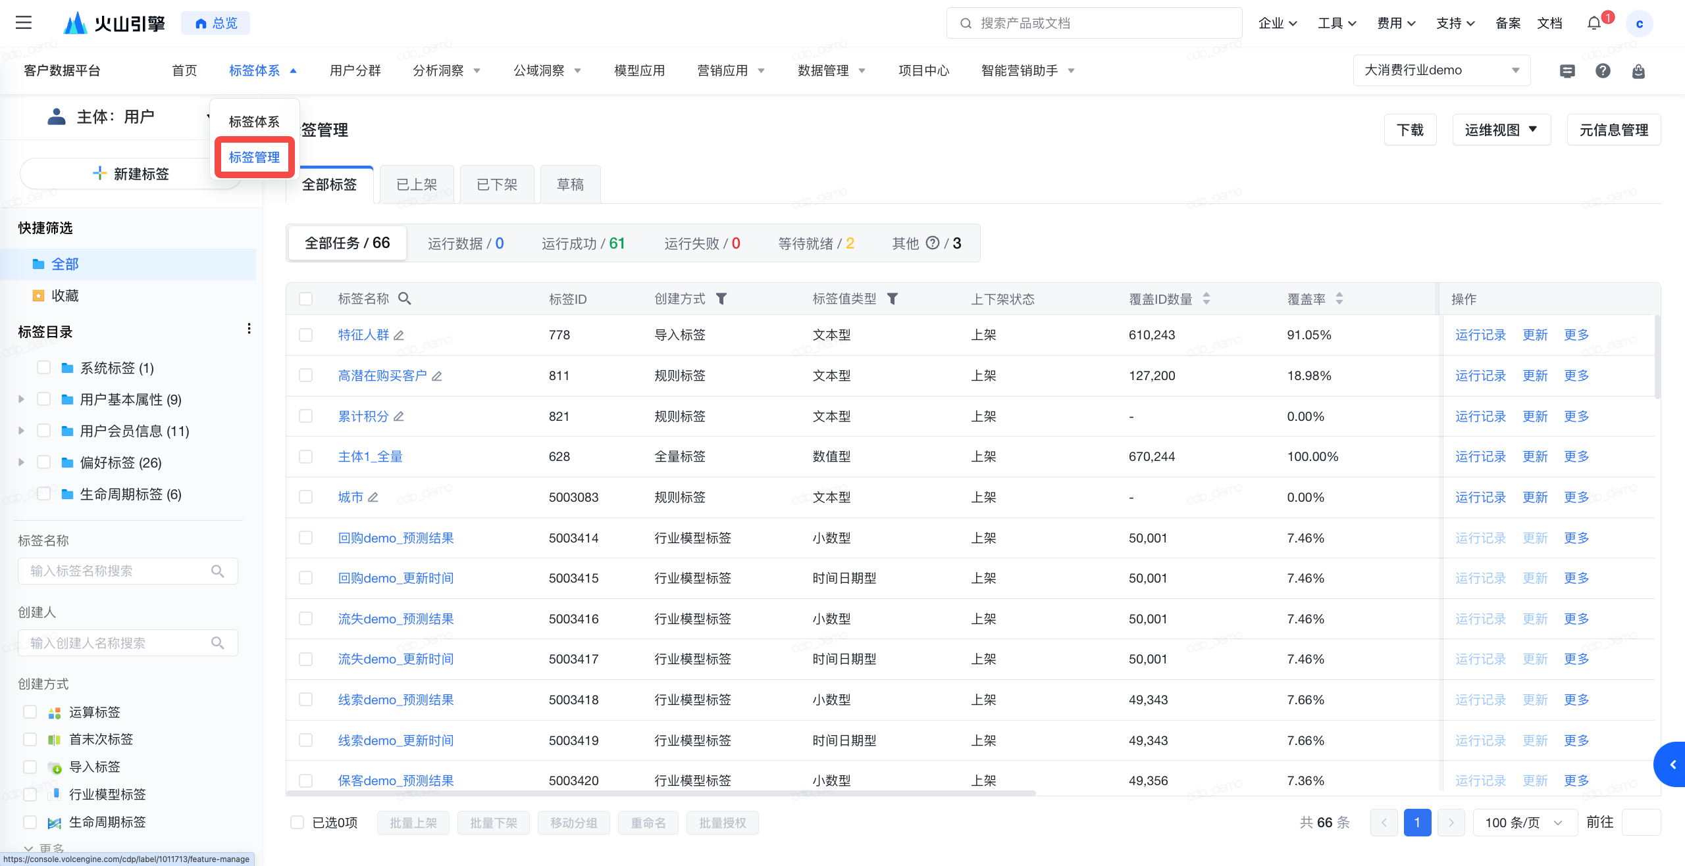The height and width of the screenshot is (866, 1685).
Task: Click search icon in 标签名称 search box
Action: pos(217,571)
